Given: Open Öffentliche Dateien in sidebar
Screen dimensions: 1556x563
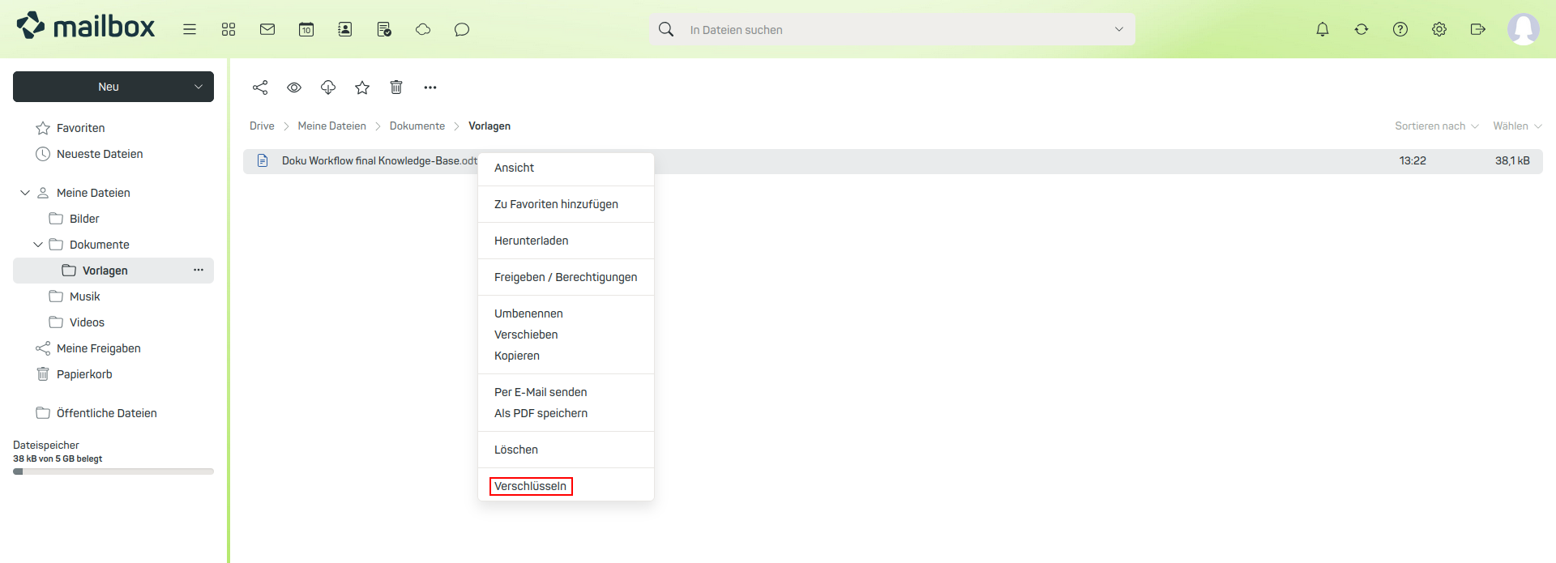Looking at the screenshot, I should [113, 413].
